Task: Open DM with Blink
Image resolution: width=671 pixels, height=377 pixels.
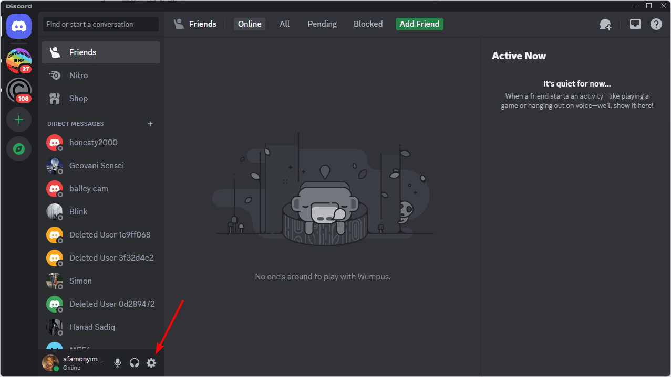Action: point(101,212)
